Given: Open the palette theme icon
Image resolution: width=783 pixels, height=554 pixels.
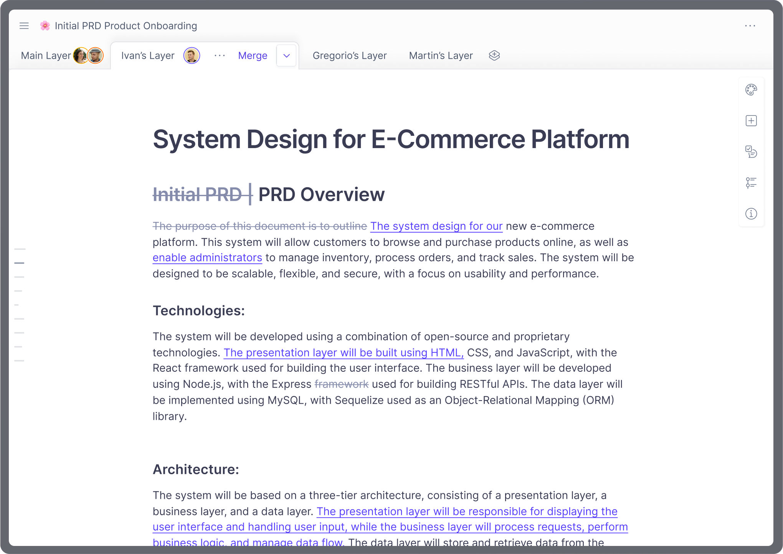Looking at the screenshot, I should point(751,90).
